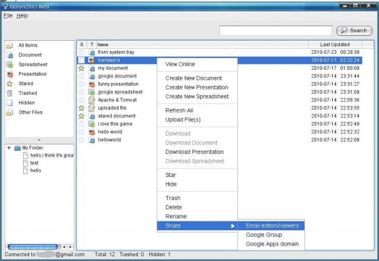Screen dimensions: 379x261
Task: Click the Stared star icon in sidebar
Action: click(9, 83)
